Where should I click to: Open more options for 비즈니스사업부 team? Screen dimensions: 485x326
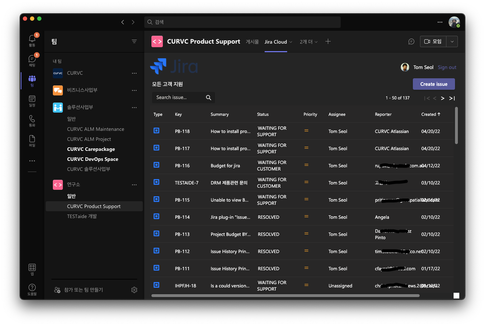click(134, 90)
